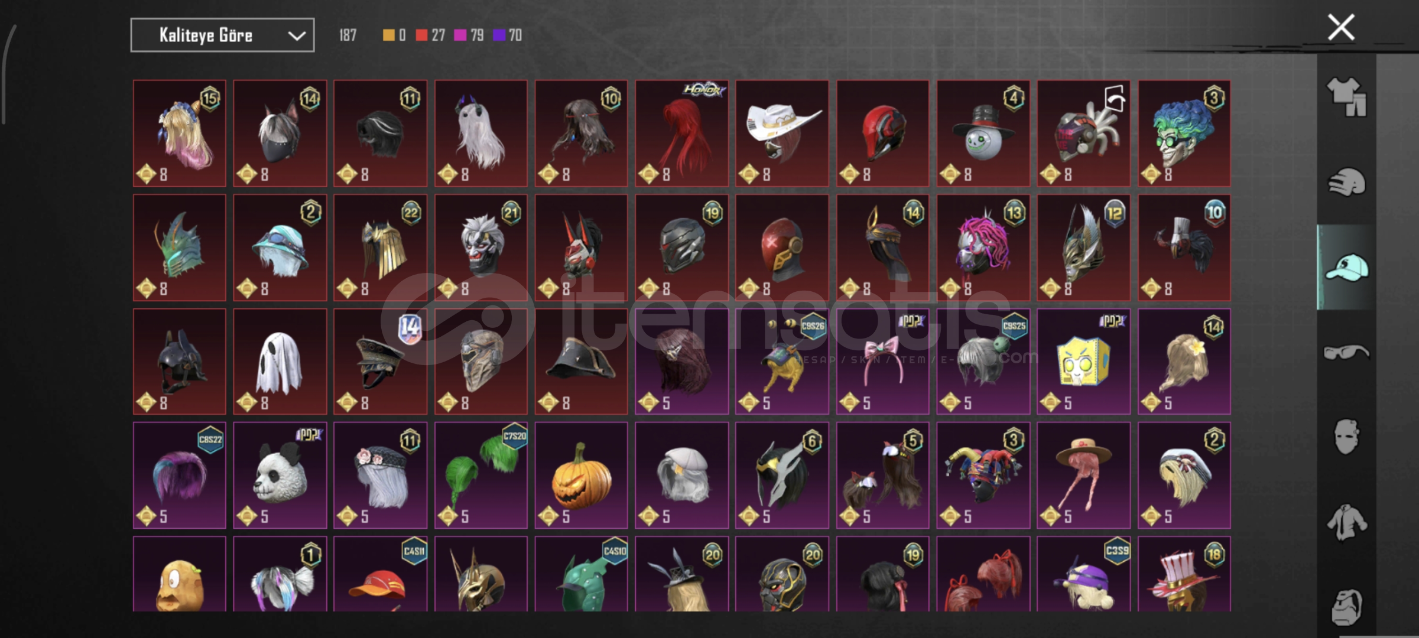Open the sunglasses category icon
The height and width of the screenshot is (638, 1419).
[1346, 353]
